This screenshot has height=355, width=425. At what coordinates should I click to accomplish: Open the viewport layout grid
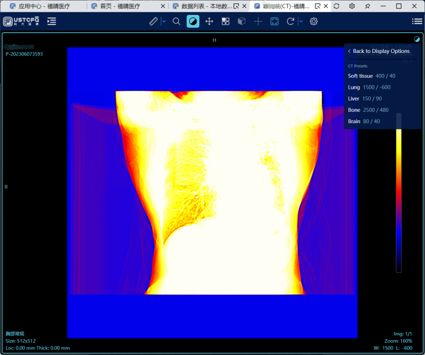pyautogui.click(x=225, y=22)
